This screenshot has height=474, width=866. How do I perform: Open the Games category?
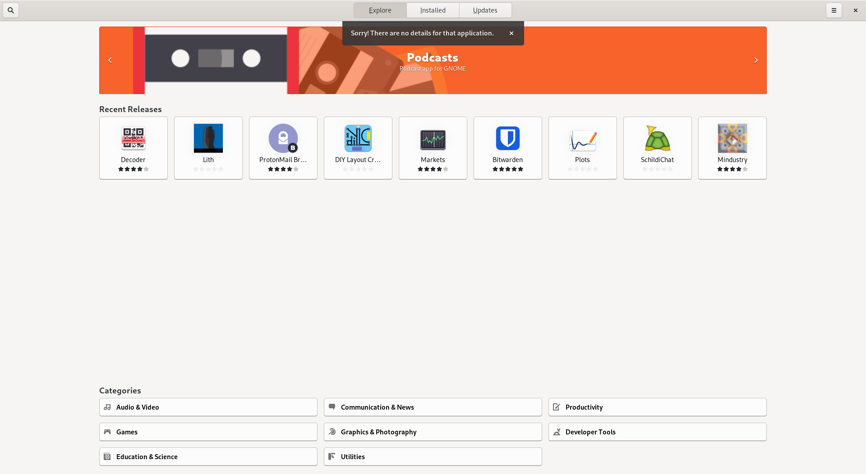click(208, 432)
